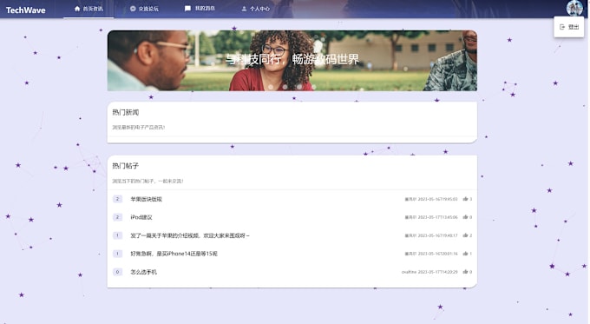Open the iPod建议 post
The width and height of the screenshot is (590, 324).
coord(141,217)
